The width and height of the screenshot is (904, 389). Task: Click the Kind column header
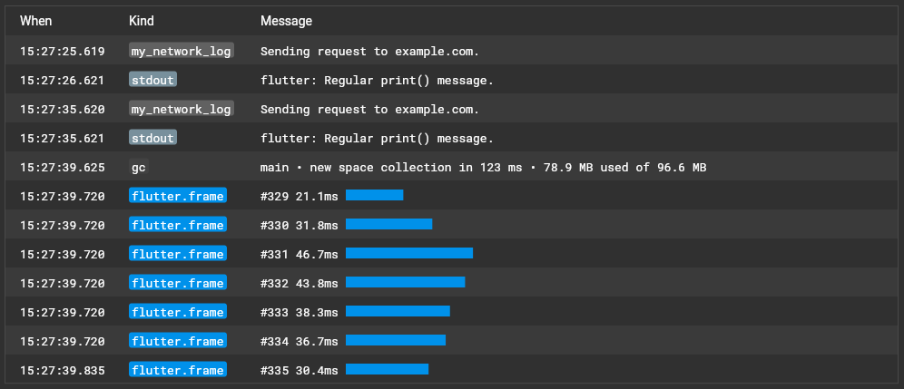click(x=142, y=20)
